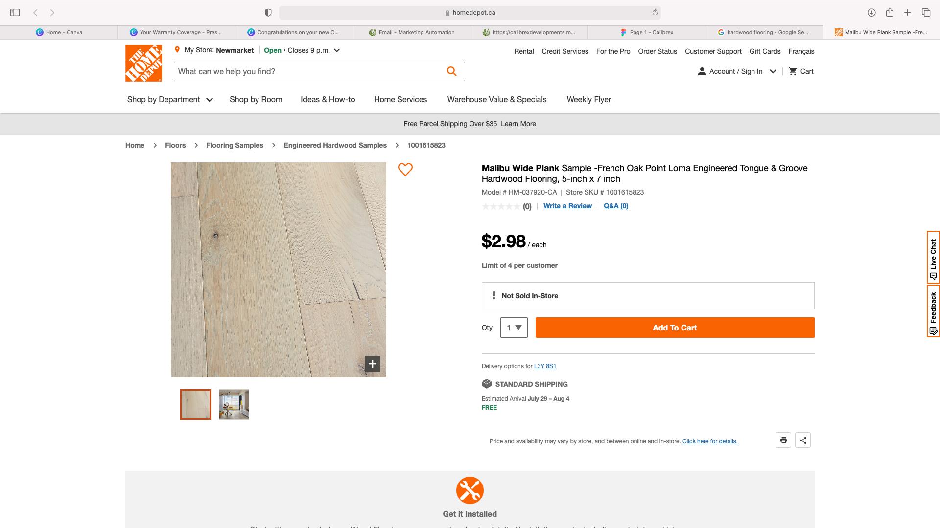Click the print page icon
Screen dimensions: 940x528
[783, 440]
